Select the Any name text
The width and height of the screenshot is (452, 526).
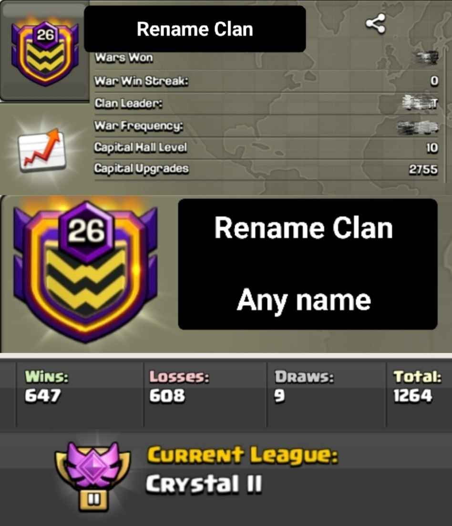304,300
